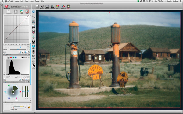Start the Scan from the toolbar
This screenshot has width=183, height=114.
click(68, 6)
